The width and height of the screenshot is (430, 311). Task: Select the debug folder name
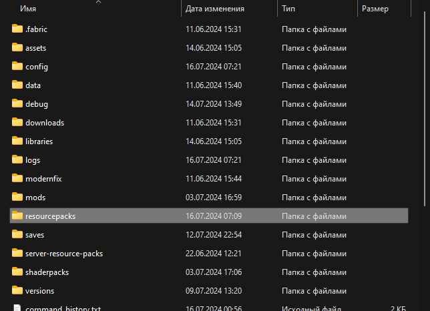pos(37,104)
